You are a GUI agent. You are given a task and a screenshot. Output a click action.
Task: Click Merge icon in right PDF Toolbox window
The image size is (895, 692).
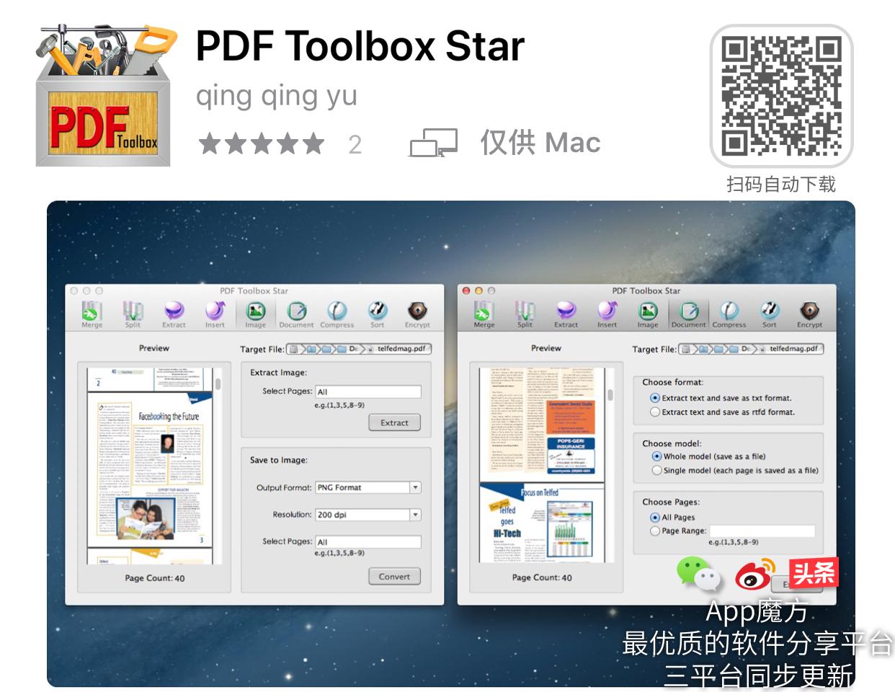tap(484, 314)
